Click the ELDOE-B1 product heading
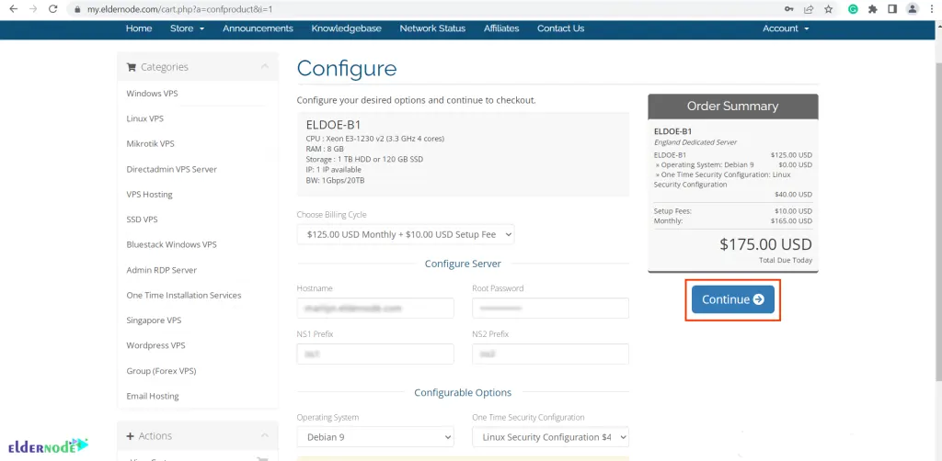This screenshot has height=461, width=942. coord(333,125)
